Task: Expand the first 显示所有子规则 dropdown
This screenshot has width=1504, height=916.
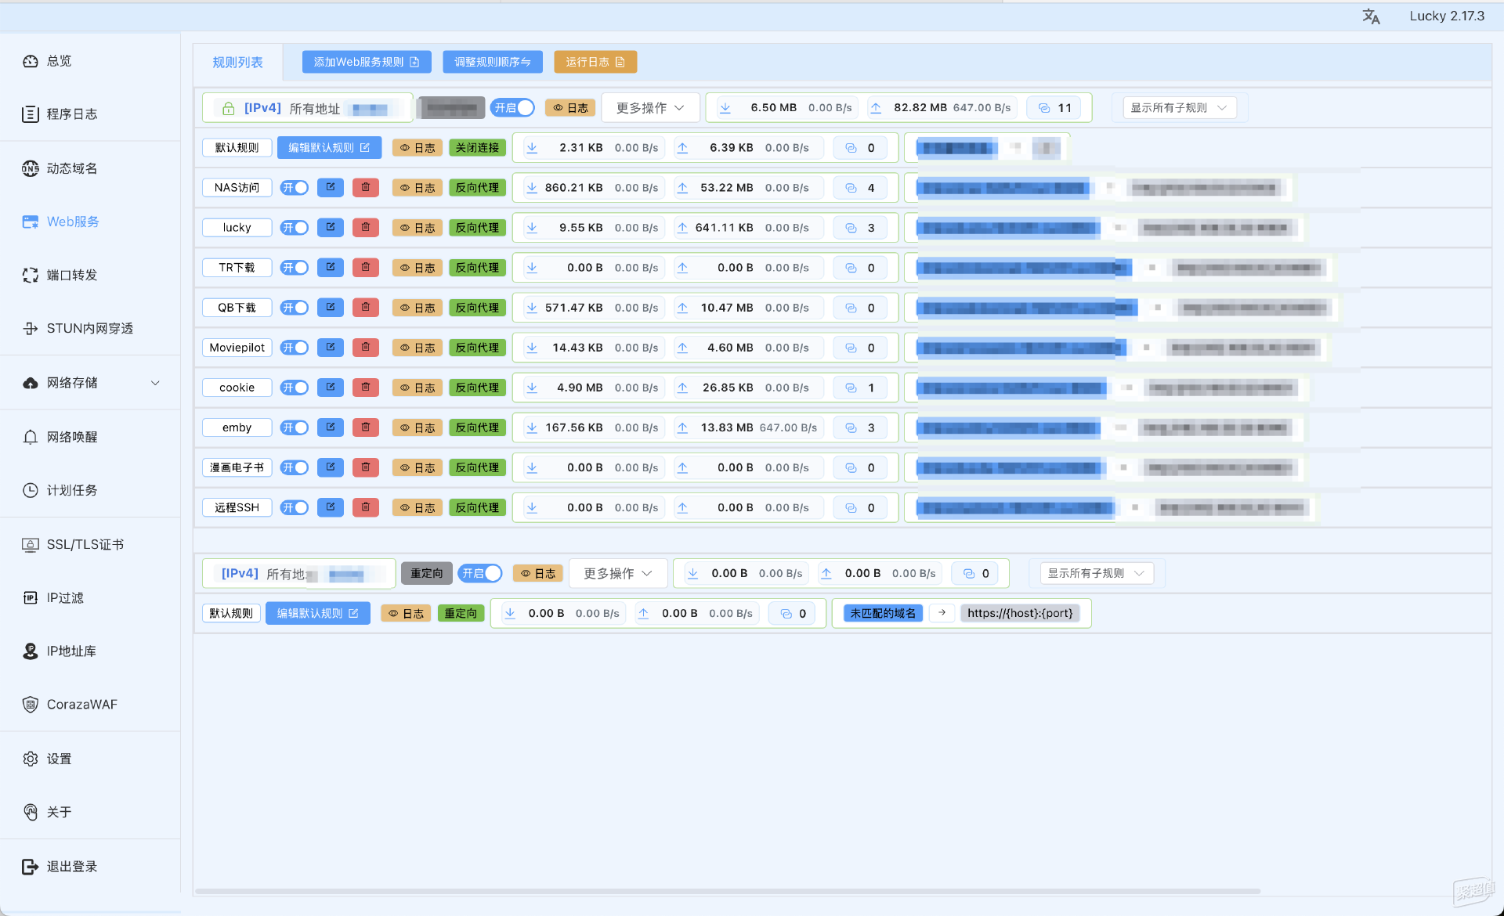Action: (1179, 108)
